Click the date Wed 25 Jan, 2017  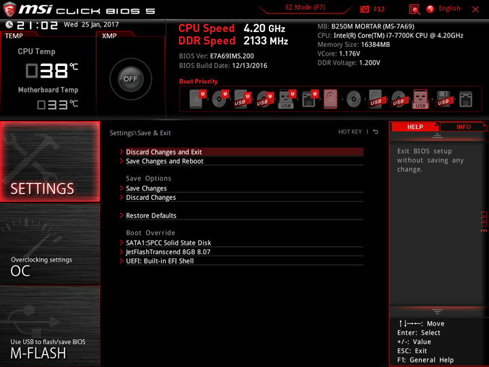(91, 24)
